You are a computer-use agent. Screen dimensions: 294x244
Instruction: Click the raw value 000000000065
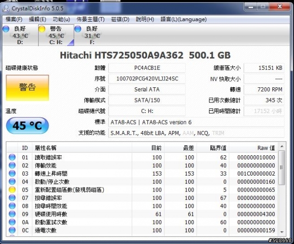(256, 190)
